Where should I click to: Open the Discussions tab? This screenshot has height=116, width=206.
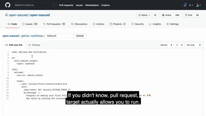(x=79, y=24)
